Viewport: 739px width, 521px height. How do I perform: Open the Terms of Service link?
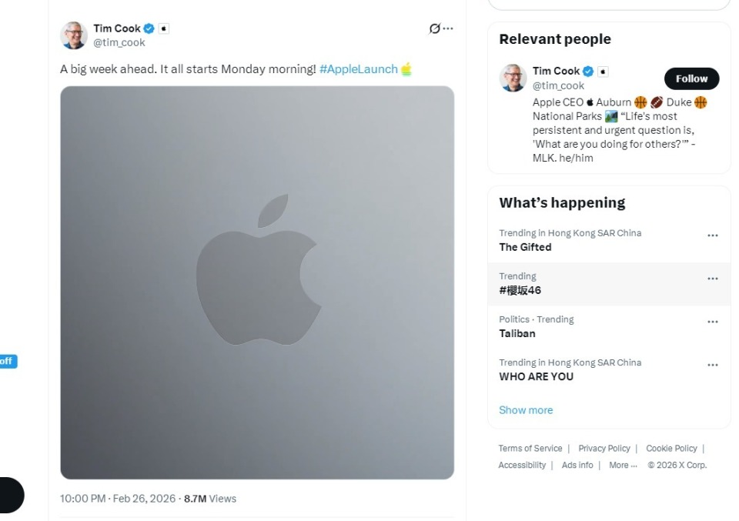click(x=530, y=449)
